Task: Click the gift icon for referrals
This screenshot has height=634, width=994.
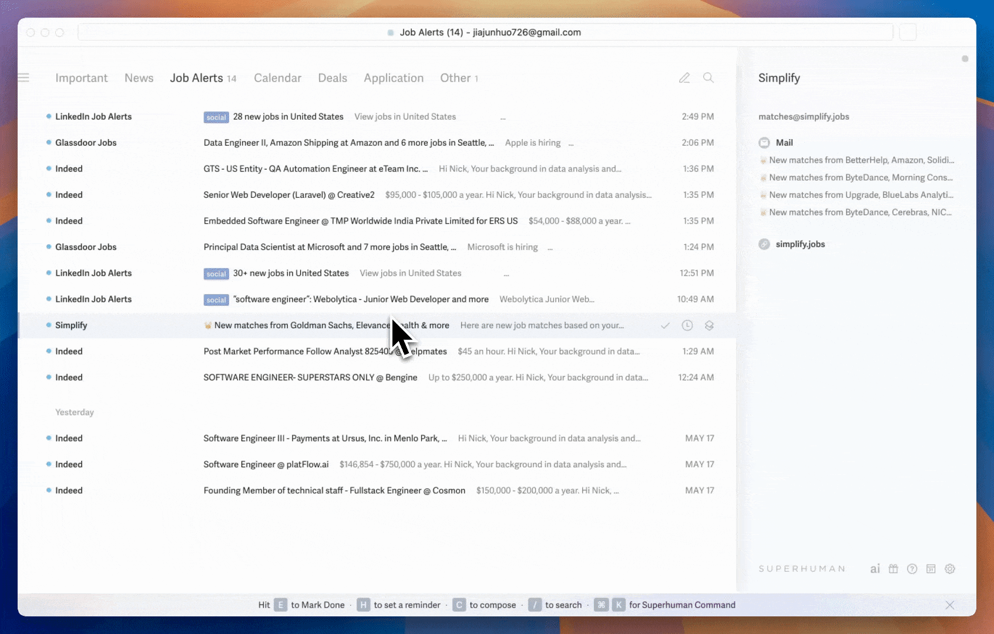Action: tap(894, 569)
